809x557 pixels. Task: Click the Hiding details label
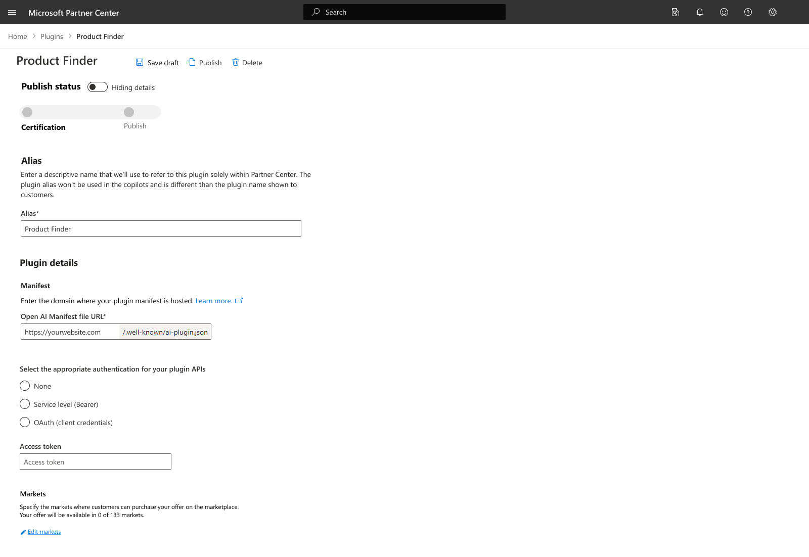[x=133, y=87]
